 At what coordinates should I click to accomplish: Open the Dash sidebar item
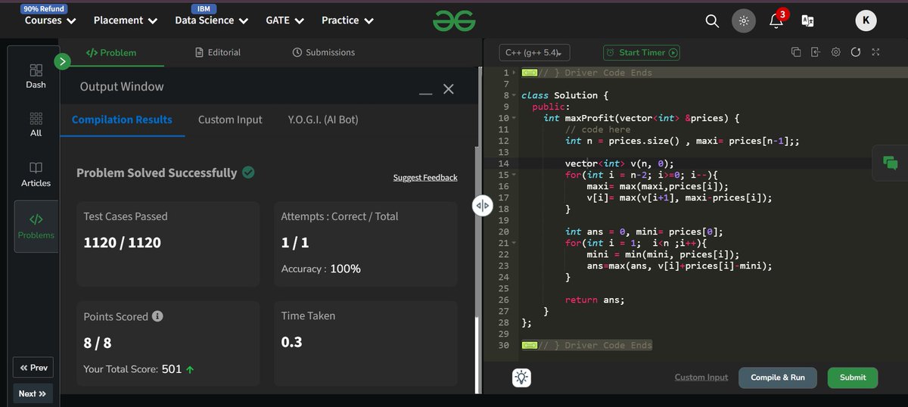click(36, 76)
